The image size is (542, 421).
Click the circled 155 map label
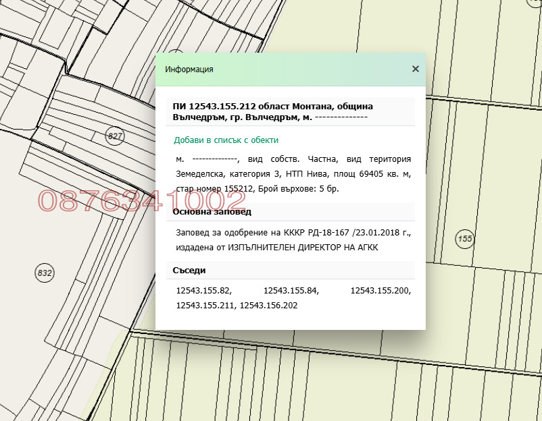coord(464,239)
